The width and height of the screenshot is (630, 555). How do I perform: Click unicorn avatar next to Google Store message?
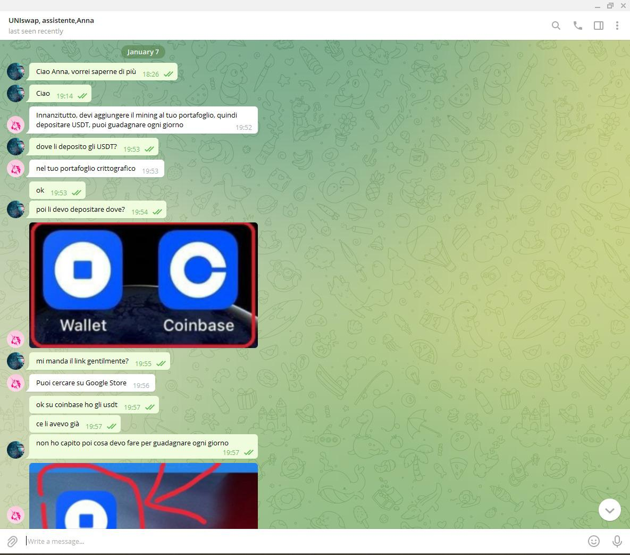[x=16, y=383]
